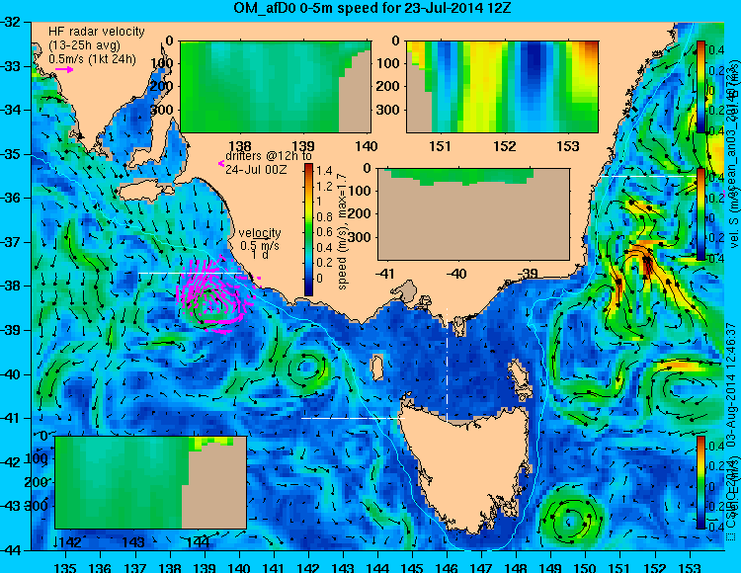The height and width of the screenshot is (573, 741).
Task: Click the -44 latitude axis label
Action: click(12, 551)
